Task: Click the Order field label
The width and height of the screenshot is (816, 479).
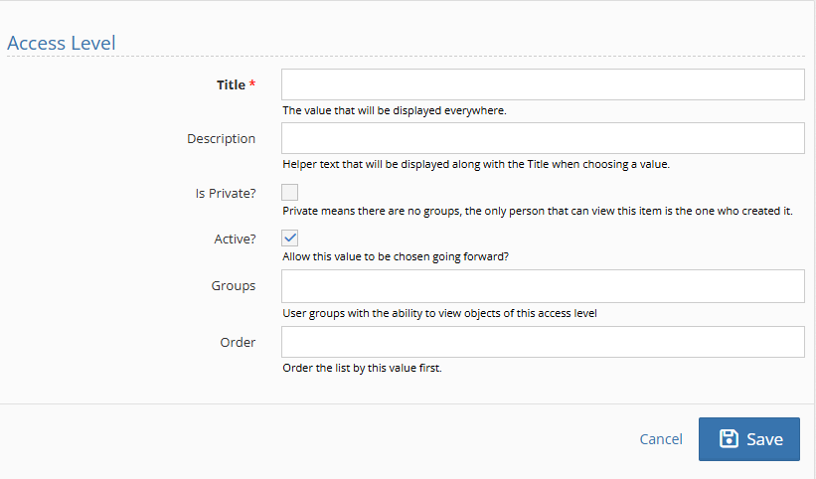Action: 238,342
